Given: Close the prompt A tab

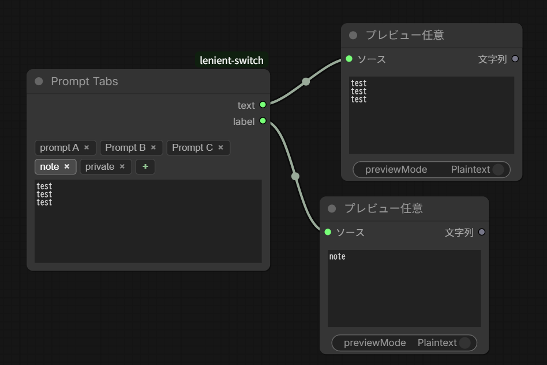Looking at the screenshot, I should click(87, 147).
